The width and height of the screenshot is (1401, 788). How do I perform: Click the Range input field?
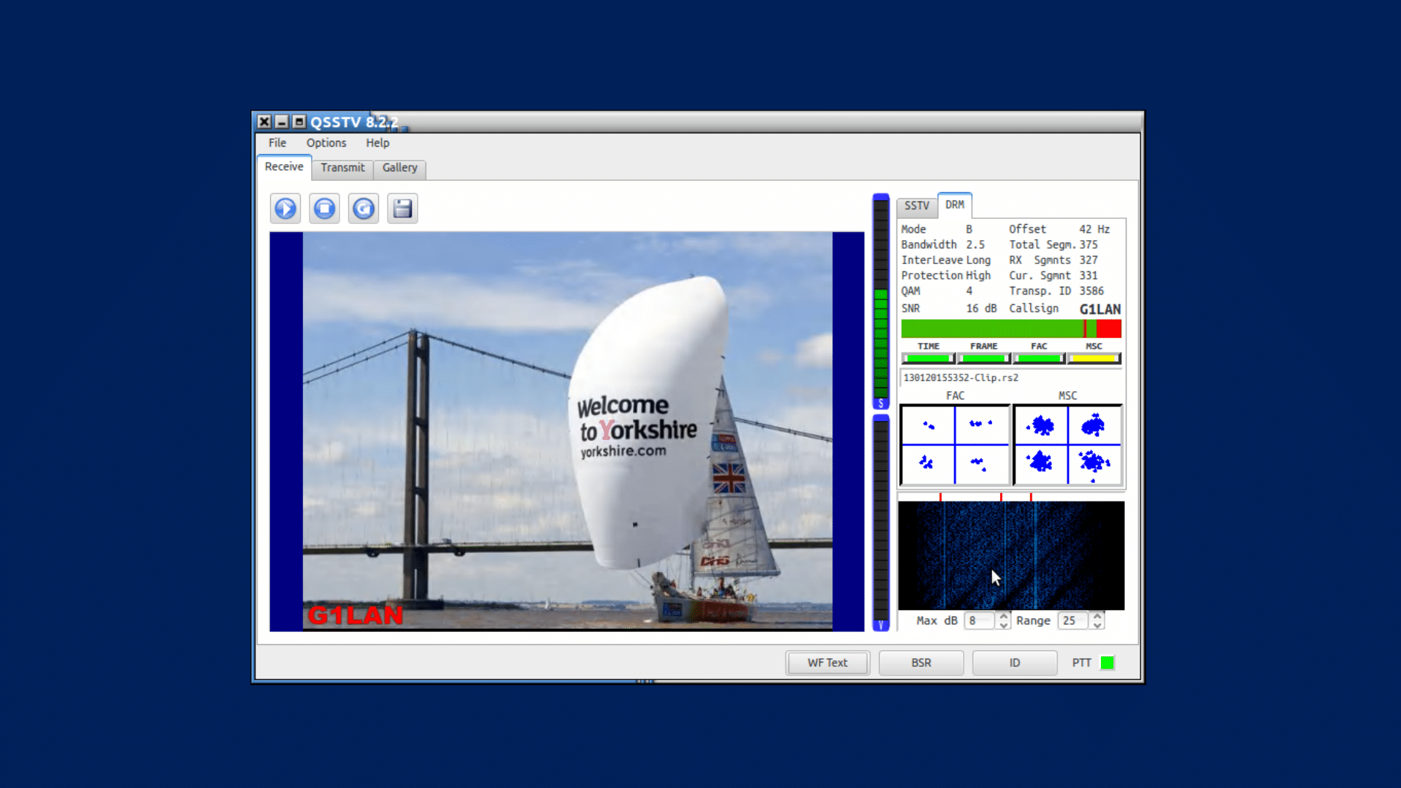(x=1074, y=621)
